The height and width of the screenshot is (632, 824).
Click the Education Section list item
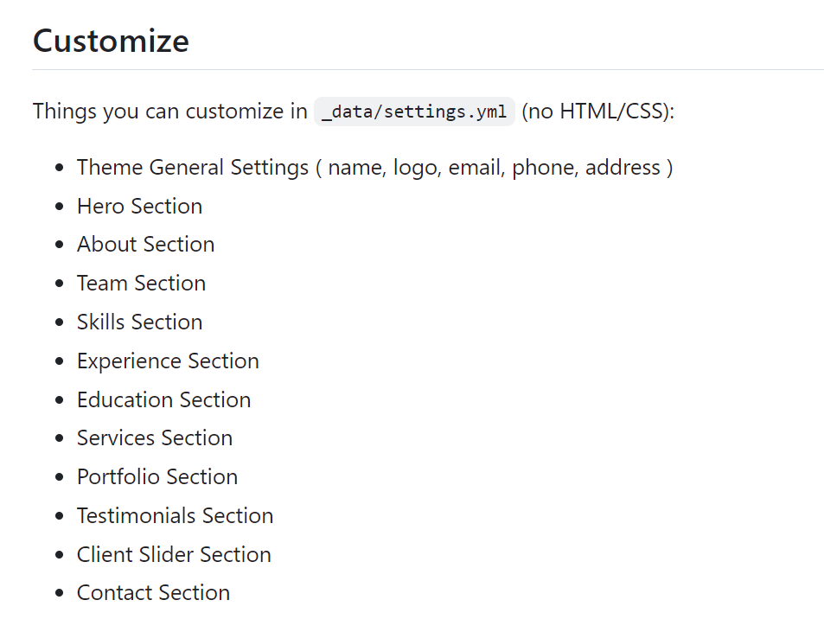pos(163,399)
